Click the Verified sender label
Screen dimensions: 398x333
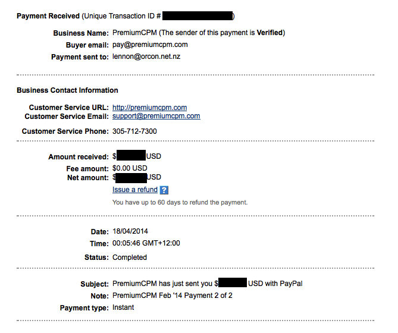tap(269, 33)
